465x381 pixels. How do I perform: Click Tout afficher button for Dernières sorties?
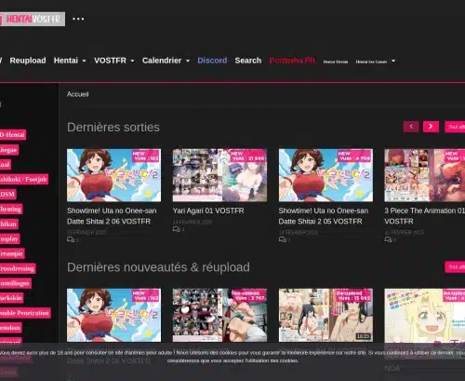[455, 127]
